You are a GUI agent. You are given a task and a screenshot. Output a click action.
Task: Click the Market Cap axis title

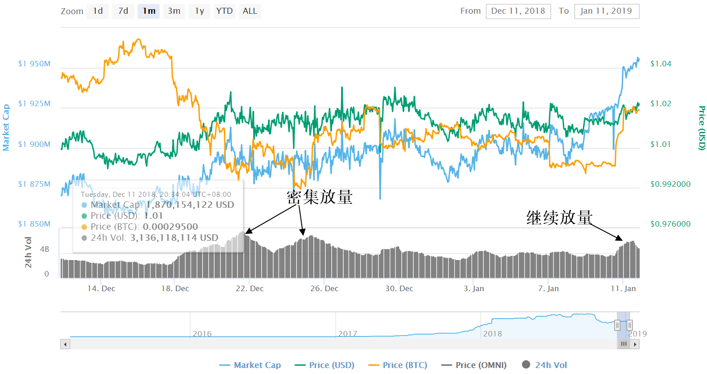pyautogui.click(x=6, y=127)
